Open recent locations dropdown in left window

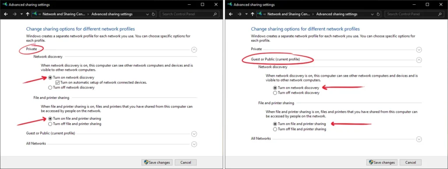click(x=21, y=14)
